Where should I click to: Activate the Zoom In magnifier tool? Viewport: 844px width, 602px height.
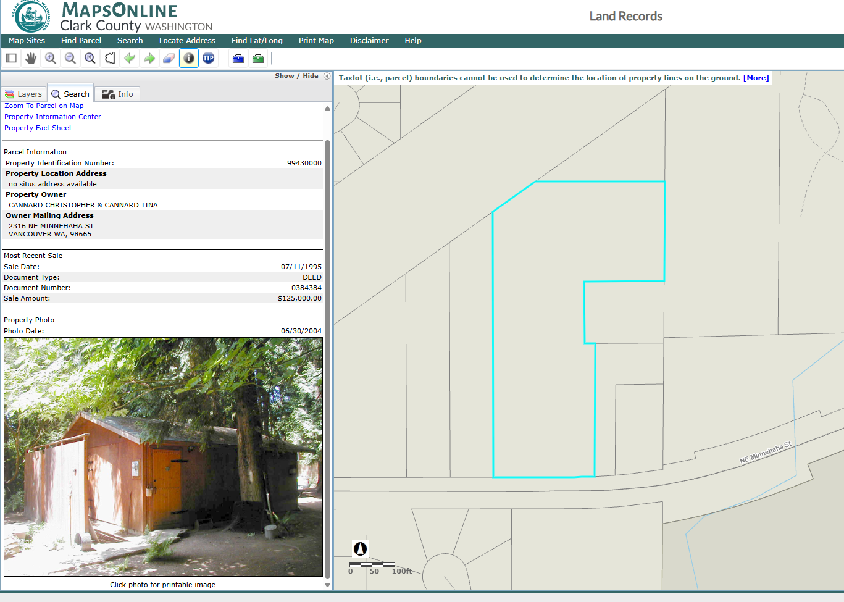[51, 58]
